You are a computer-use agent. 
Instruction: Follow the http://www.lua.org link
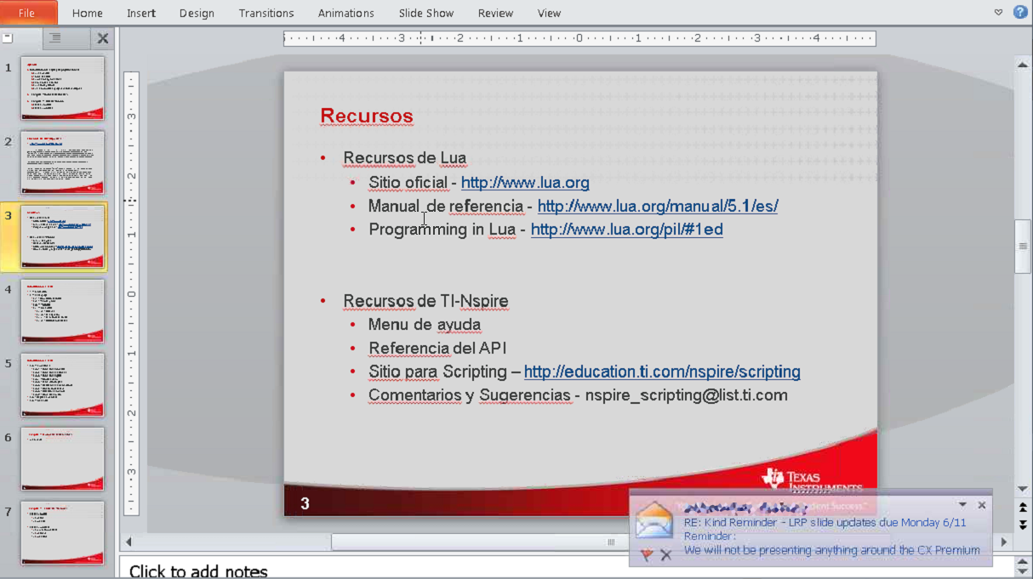525,183
